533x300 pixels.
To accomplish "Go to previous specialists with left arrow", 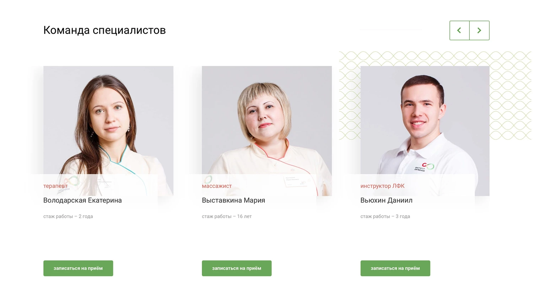I will click(x=459, y=31).
